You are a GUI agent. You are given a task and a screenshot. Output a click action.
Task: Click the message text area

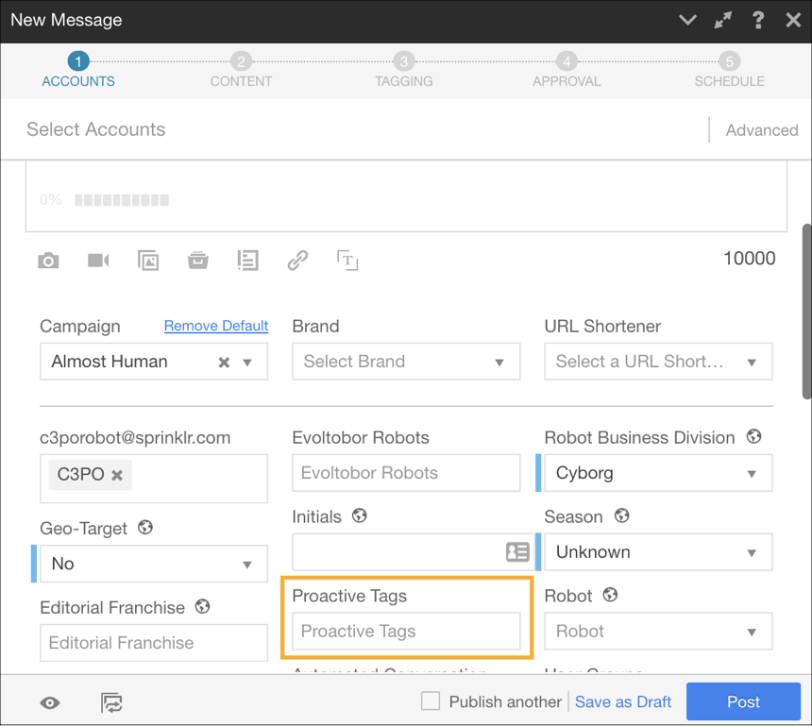click(406, 196)
